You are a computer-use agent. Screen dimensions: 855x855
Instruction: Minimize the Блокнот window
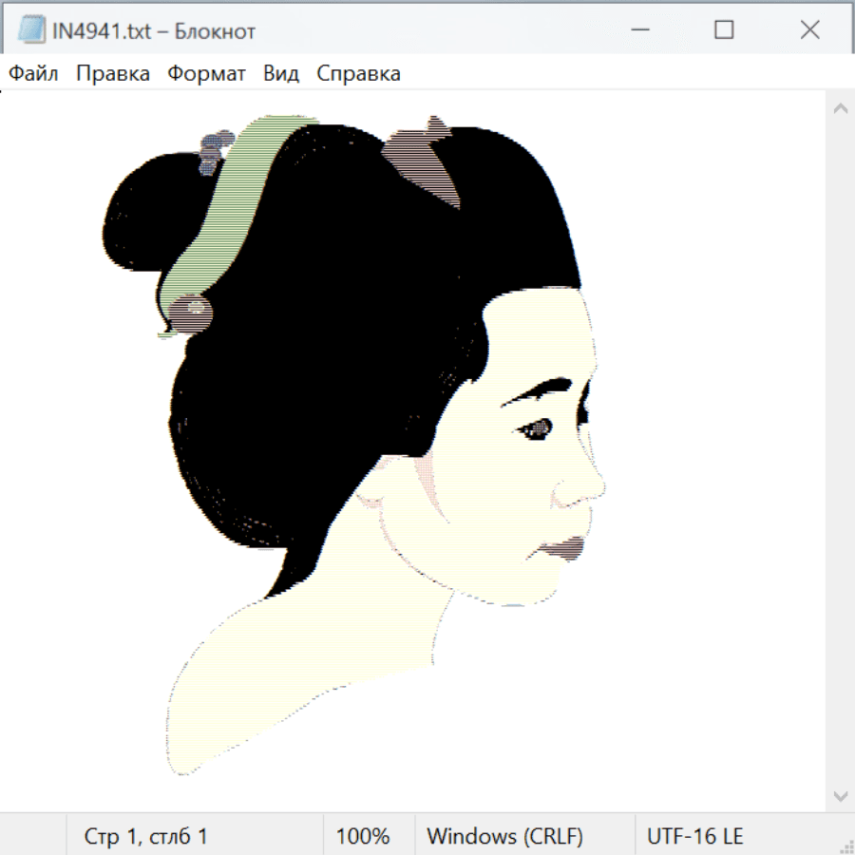pyautogui.click(x=639, y=30)
